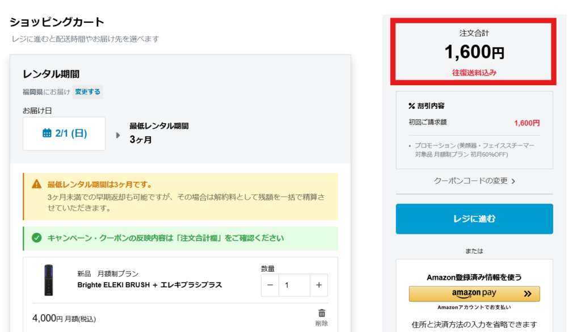Screen dimensions: 581x332
Task: Expand クーポンコードの変更 using its chevron
Action: 513,181
